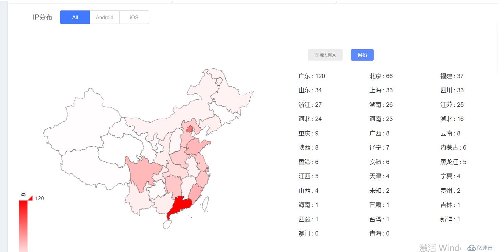
Task: Click the 山东 : 34 entry
Action: pos(310,90)
